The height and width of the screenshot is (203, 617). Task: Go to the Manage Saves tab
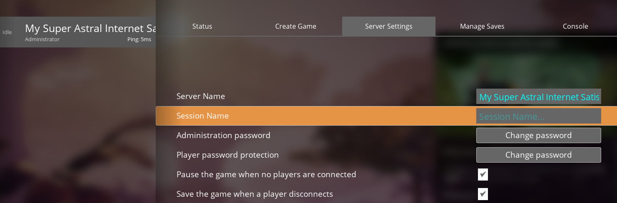pos(482,26)
